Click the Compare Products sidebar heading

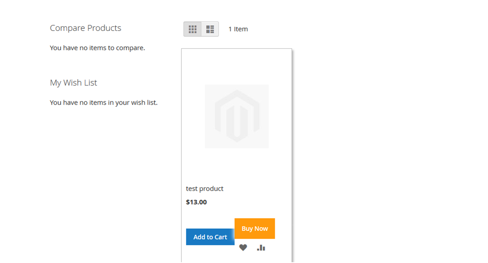click(86, 28)
